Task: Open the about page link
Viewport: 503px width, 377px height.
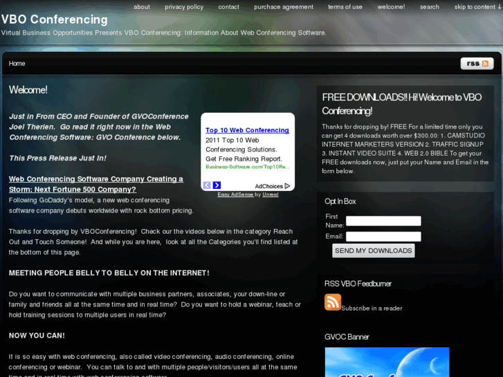Action: click(141, 7)
